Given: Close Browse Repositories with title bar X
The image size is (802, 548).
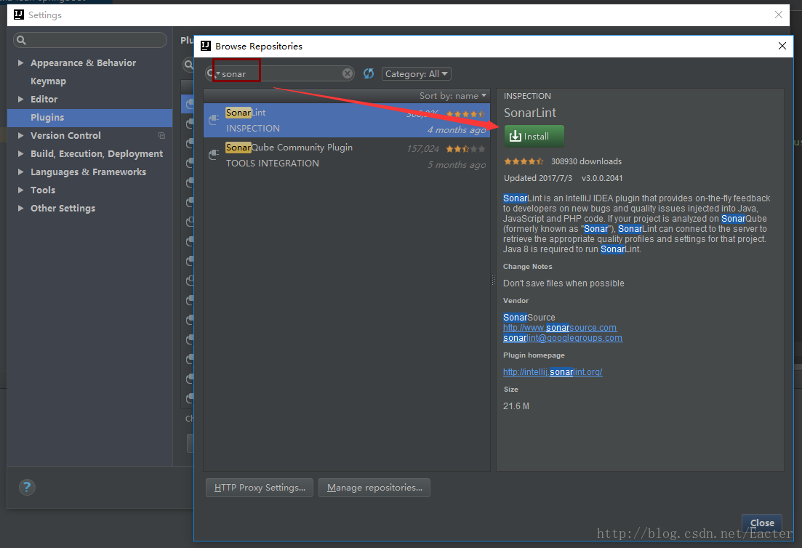Looking at the screenshot, I should tap(782, 46).
